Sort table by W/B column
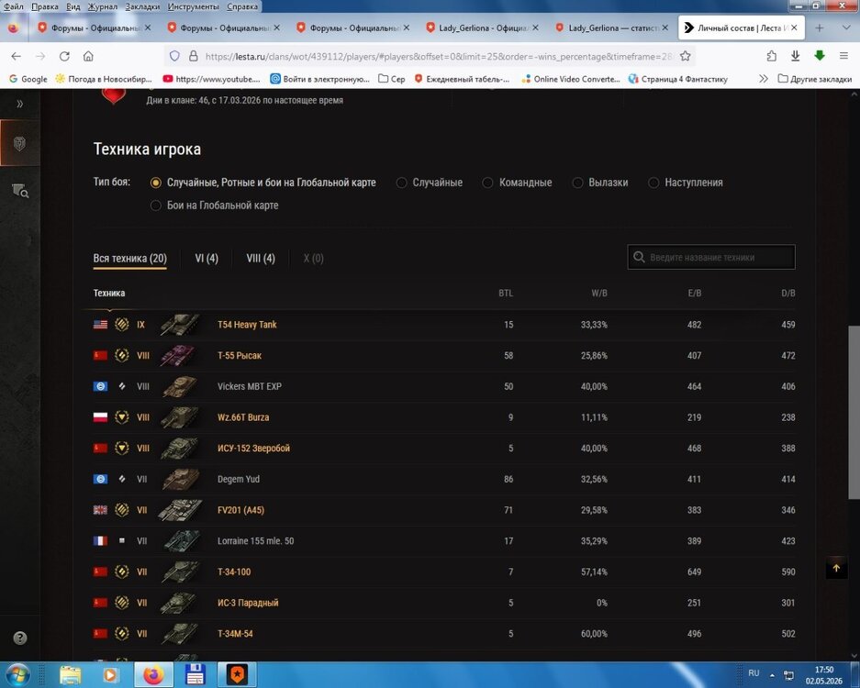This screenshot has width=860, height=688. (x=599, y=294)
